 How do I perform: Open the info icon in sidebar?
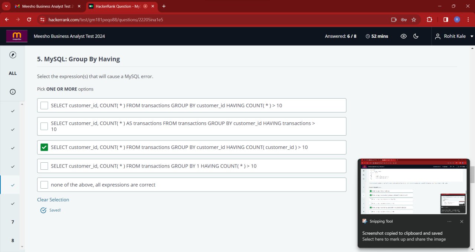tap(13, 92)
